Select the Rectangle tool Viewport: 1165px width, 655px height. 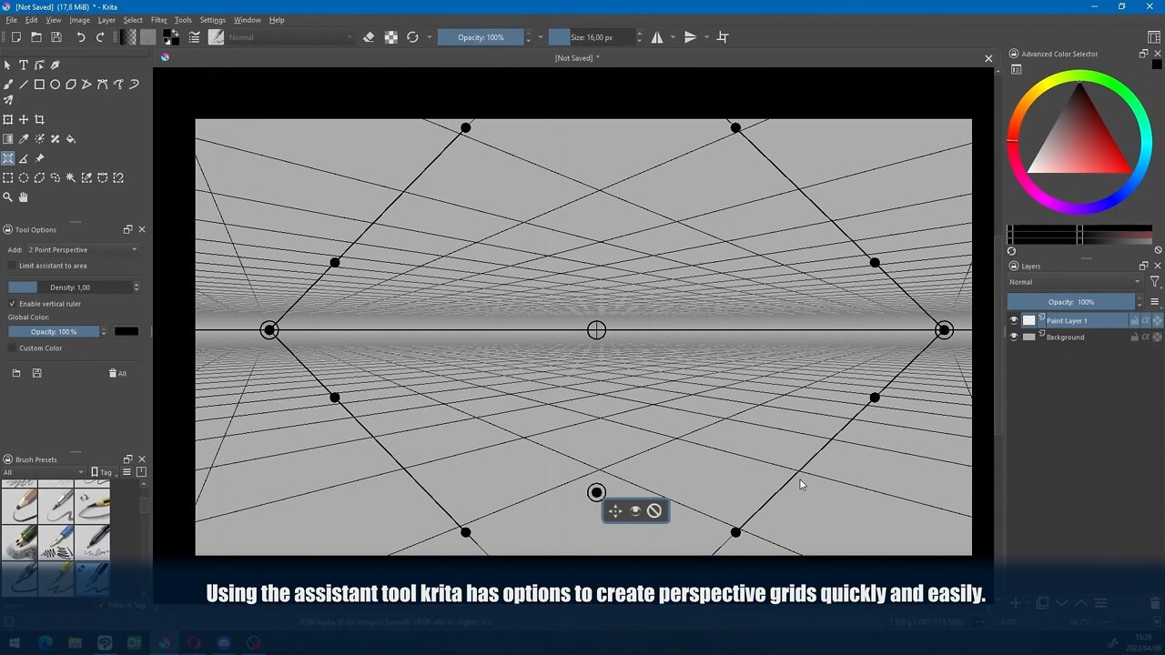39,85
